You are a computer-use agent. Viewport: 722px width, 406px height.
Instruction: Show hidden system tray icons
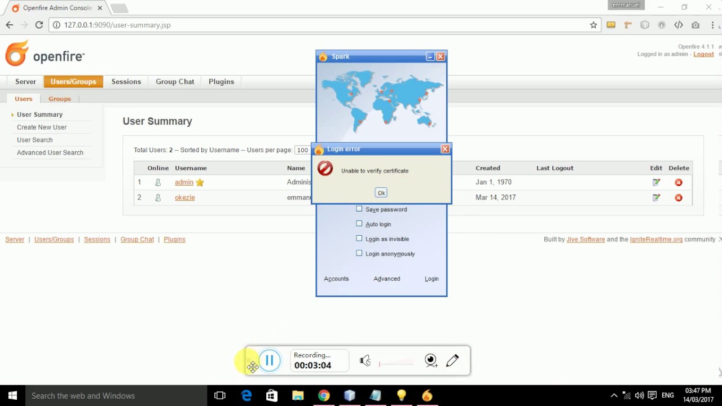pos(614,396)
